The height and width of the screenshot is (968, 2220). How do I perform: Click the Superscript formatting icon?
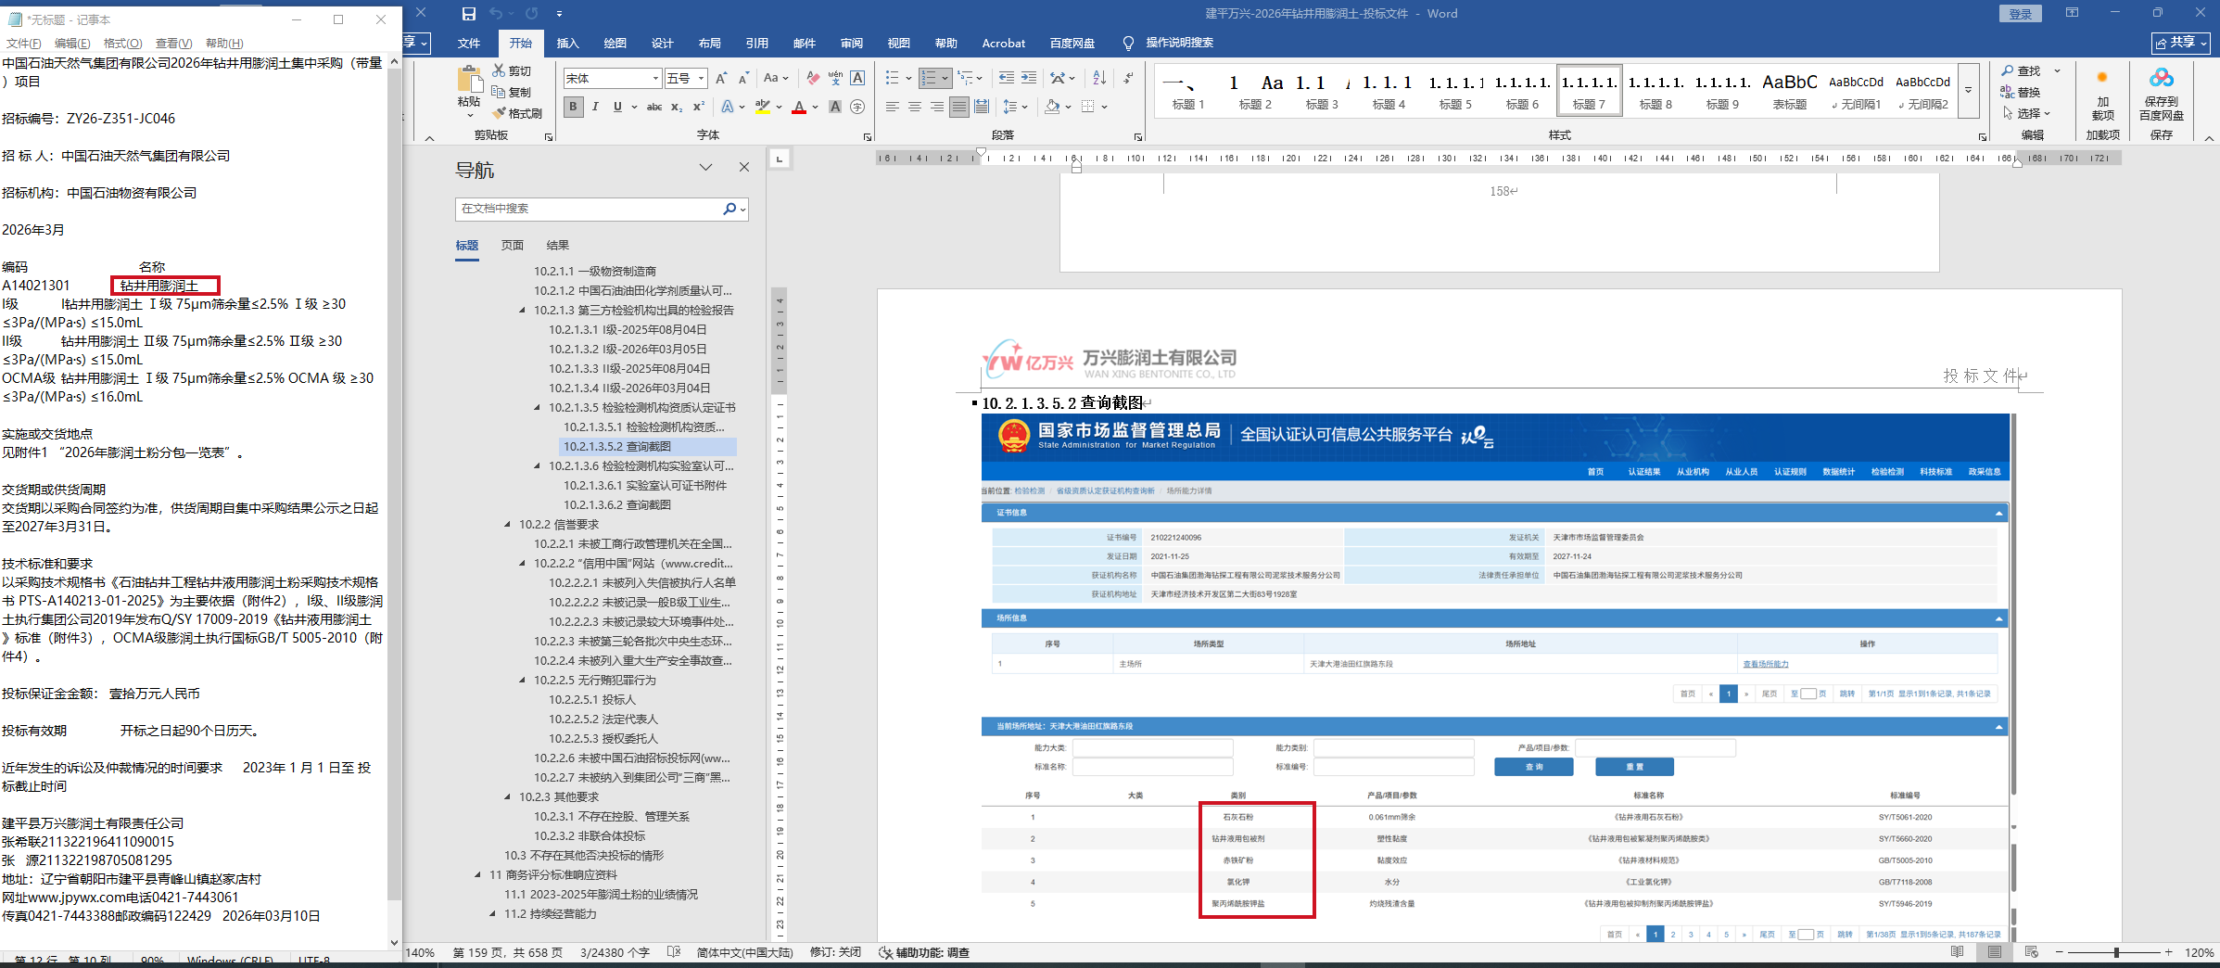coord(698,107)
